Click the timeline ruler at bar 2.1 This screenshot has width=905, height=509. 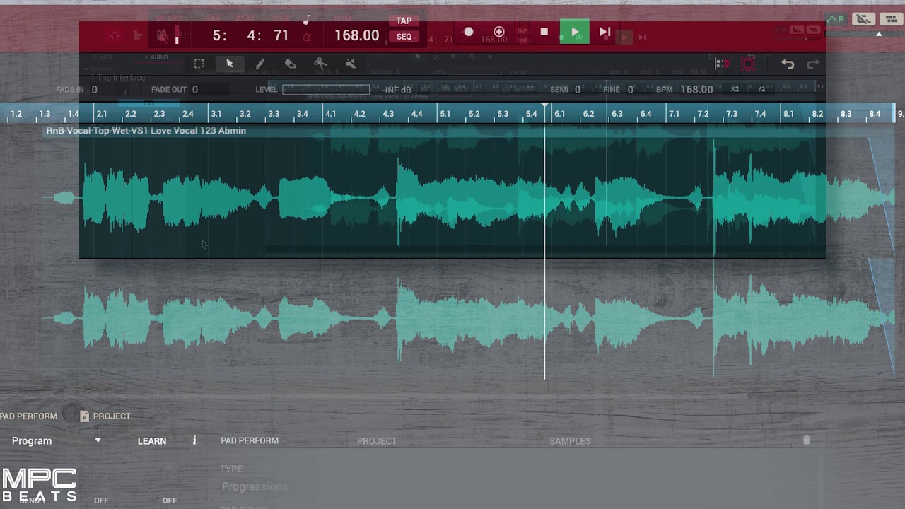102,114
